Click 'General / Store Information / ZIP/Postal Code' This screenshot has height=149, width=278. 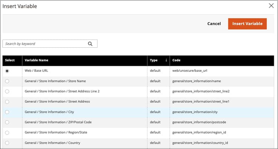point(58,122)
